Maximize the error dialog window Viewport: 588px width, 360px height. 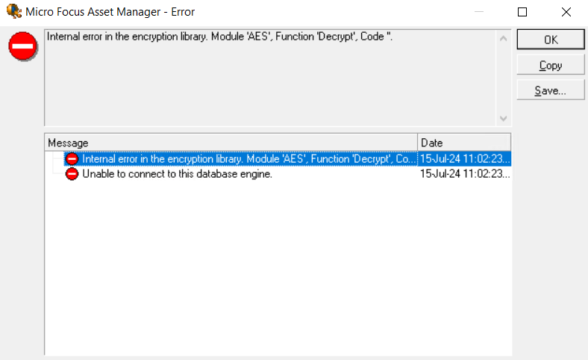[x=522, y=12]
